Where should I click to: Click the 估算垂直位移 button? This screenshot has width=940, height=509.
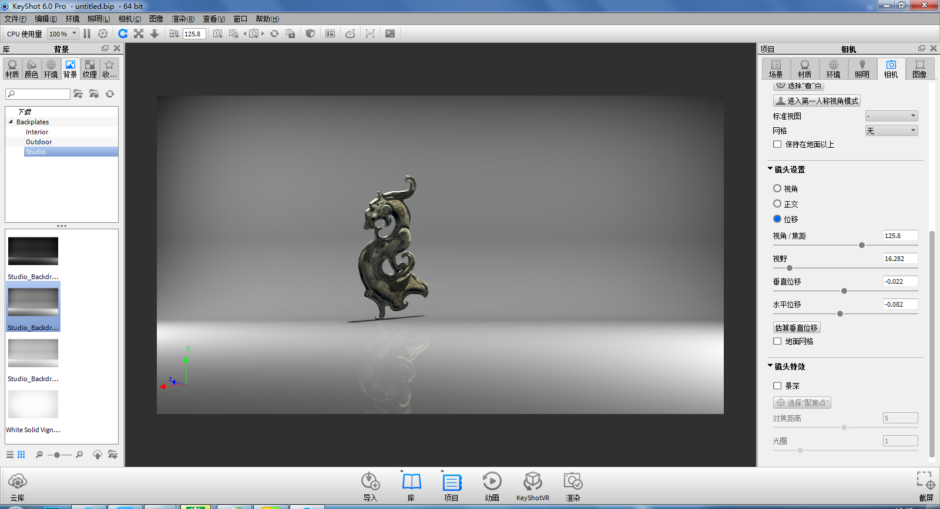coord(796,328)
